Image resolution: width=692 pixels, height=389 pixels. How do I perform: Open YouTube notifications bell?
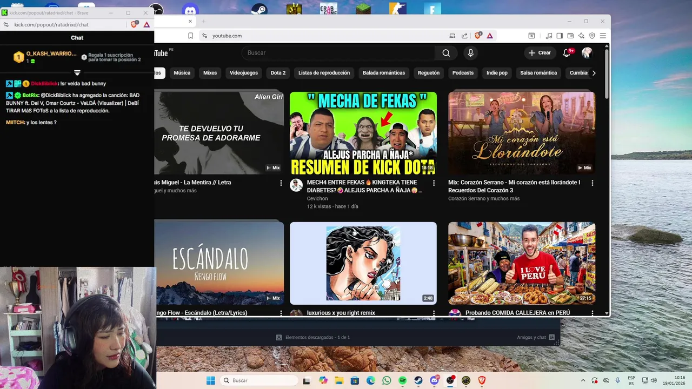[567, 53]
